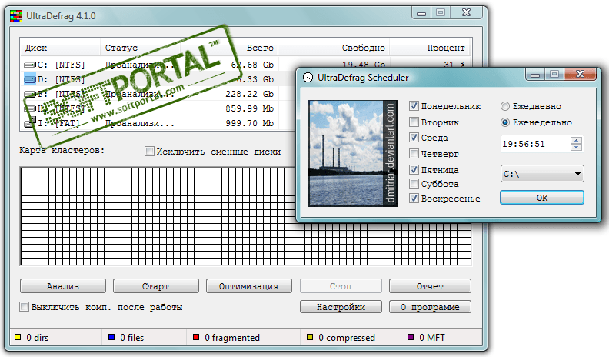Image resolution: width=609 pixels, height=357 pixels.
Task: Select the C: drive icon in disk list
Action: coord(30,65)
